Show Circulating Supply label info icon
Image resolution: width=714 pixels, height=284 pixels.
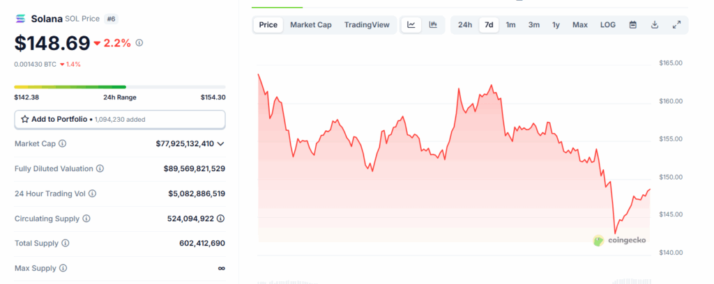(x=86, y=219)
